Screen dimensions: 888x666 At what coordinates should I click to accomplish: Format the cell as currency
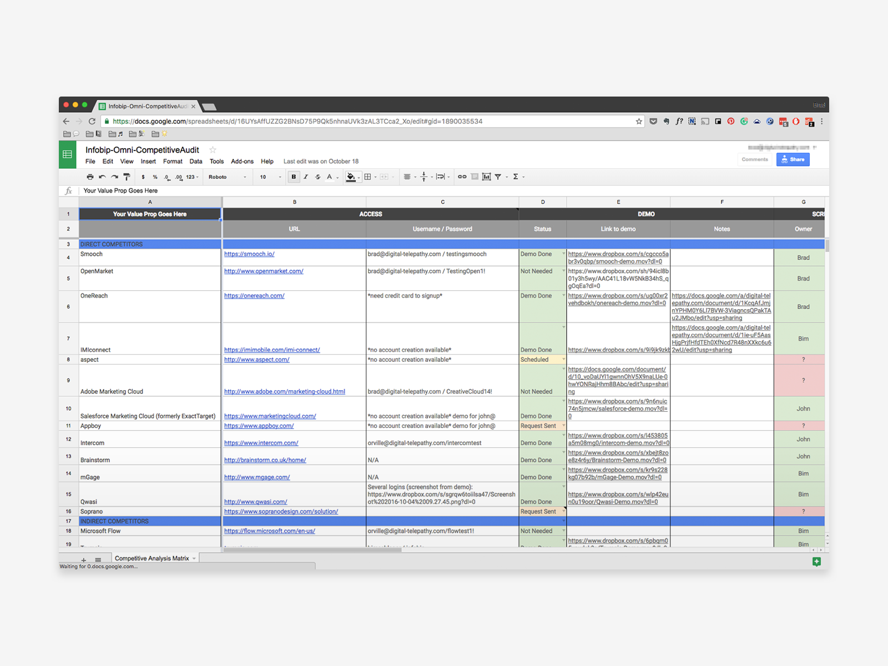(x=143, y=177)
